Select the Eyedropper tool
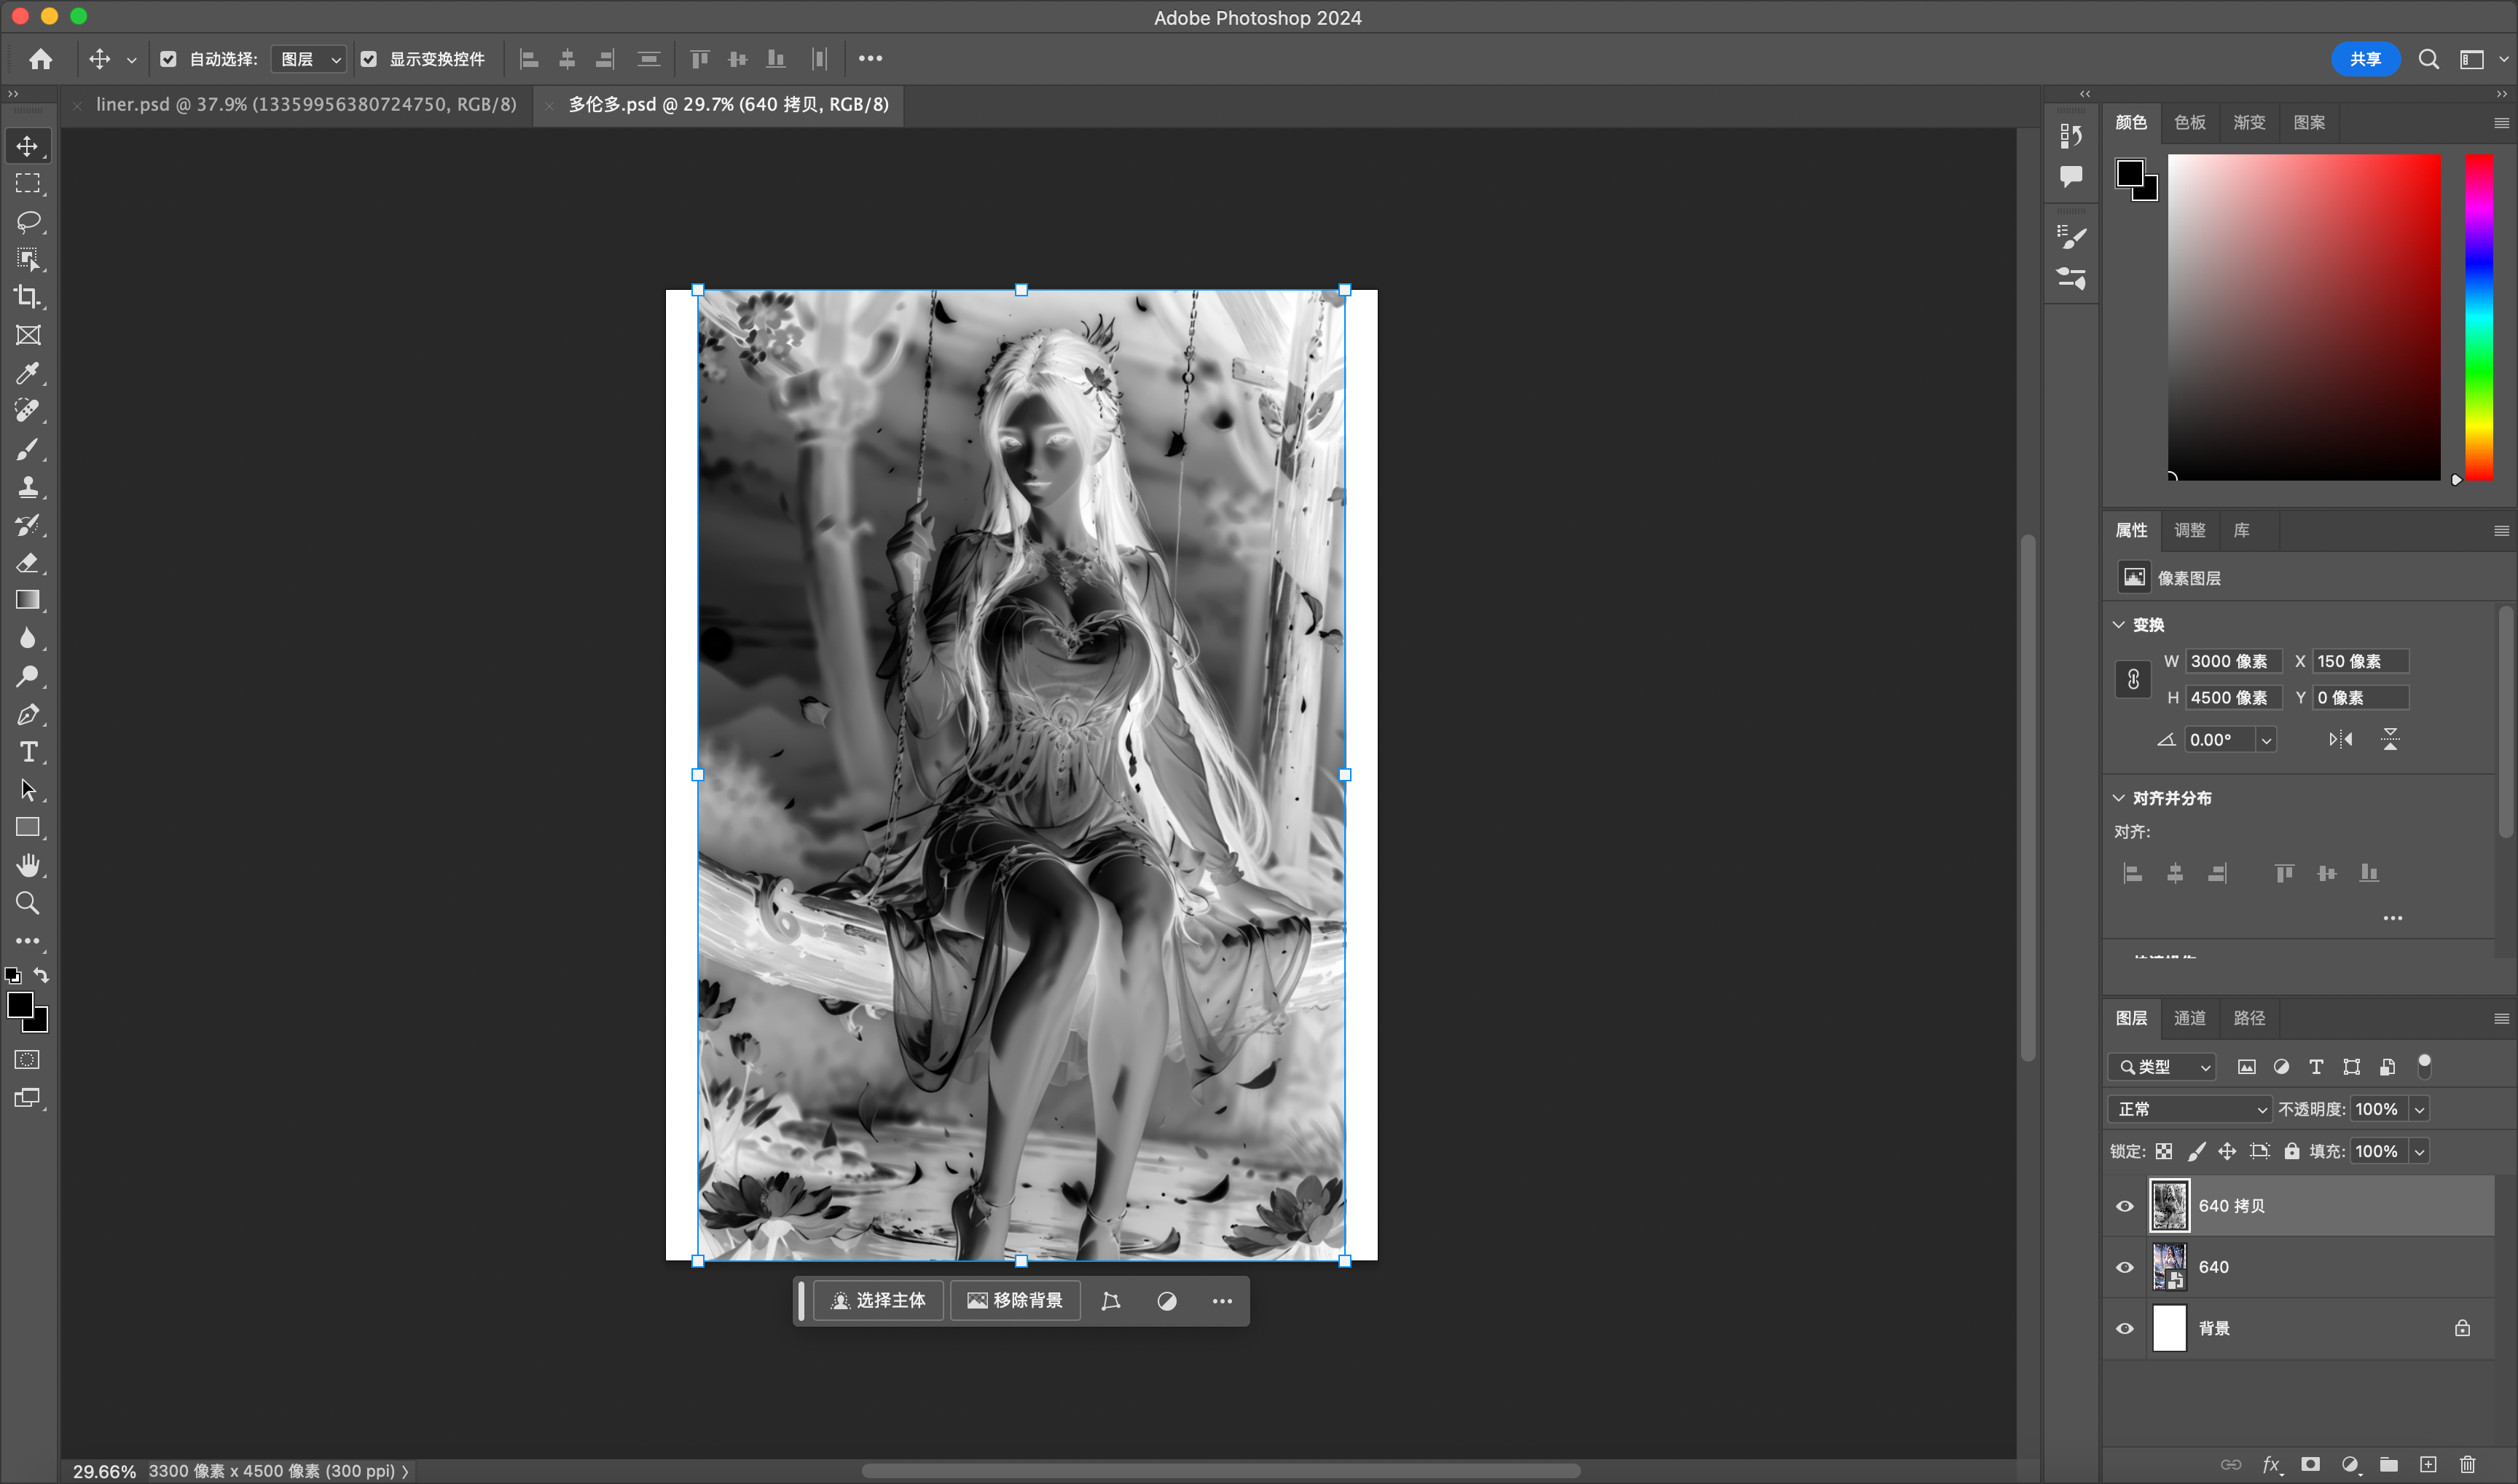 point(28,373)
